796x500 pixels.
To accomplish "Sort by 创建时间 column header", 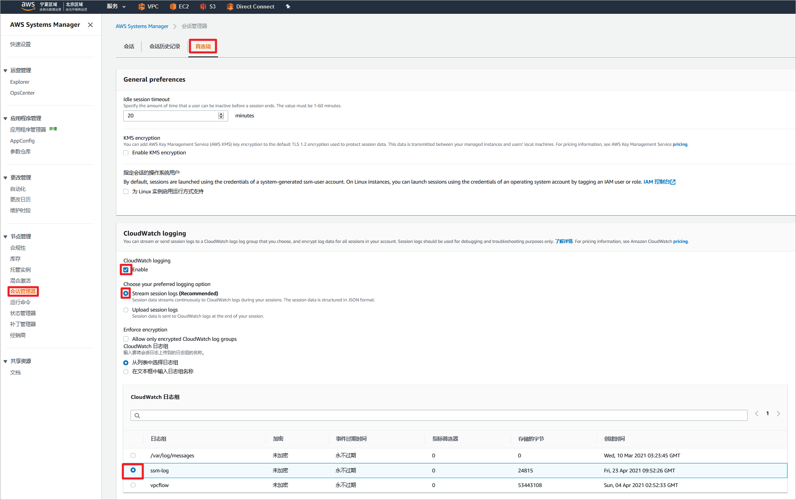I will click(614, 439).
